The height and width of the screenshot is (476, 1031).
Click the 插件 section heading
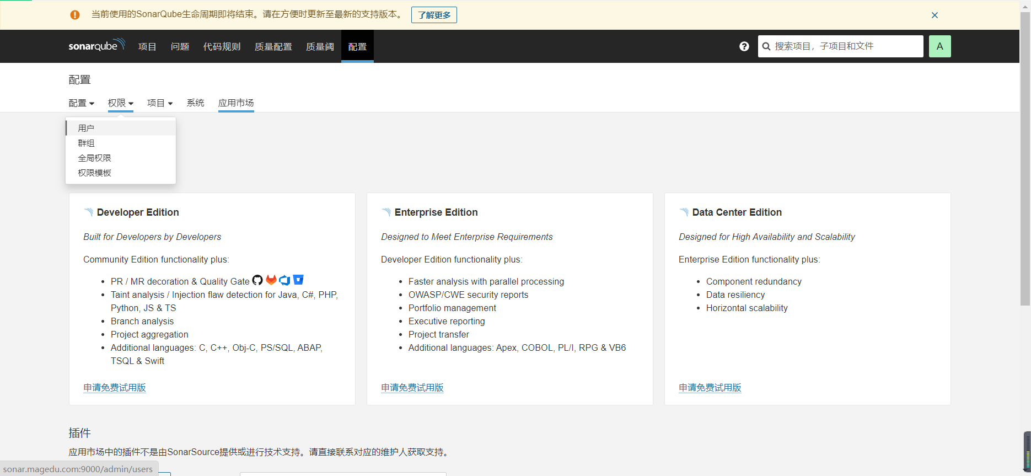[79, 433]
